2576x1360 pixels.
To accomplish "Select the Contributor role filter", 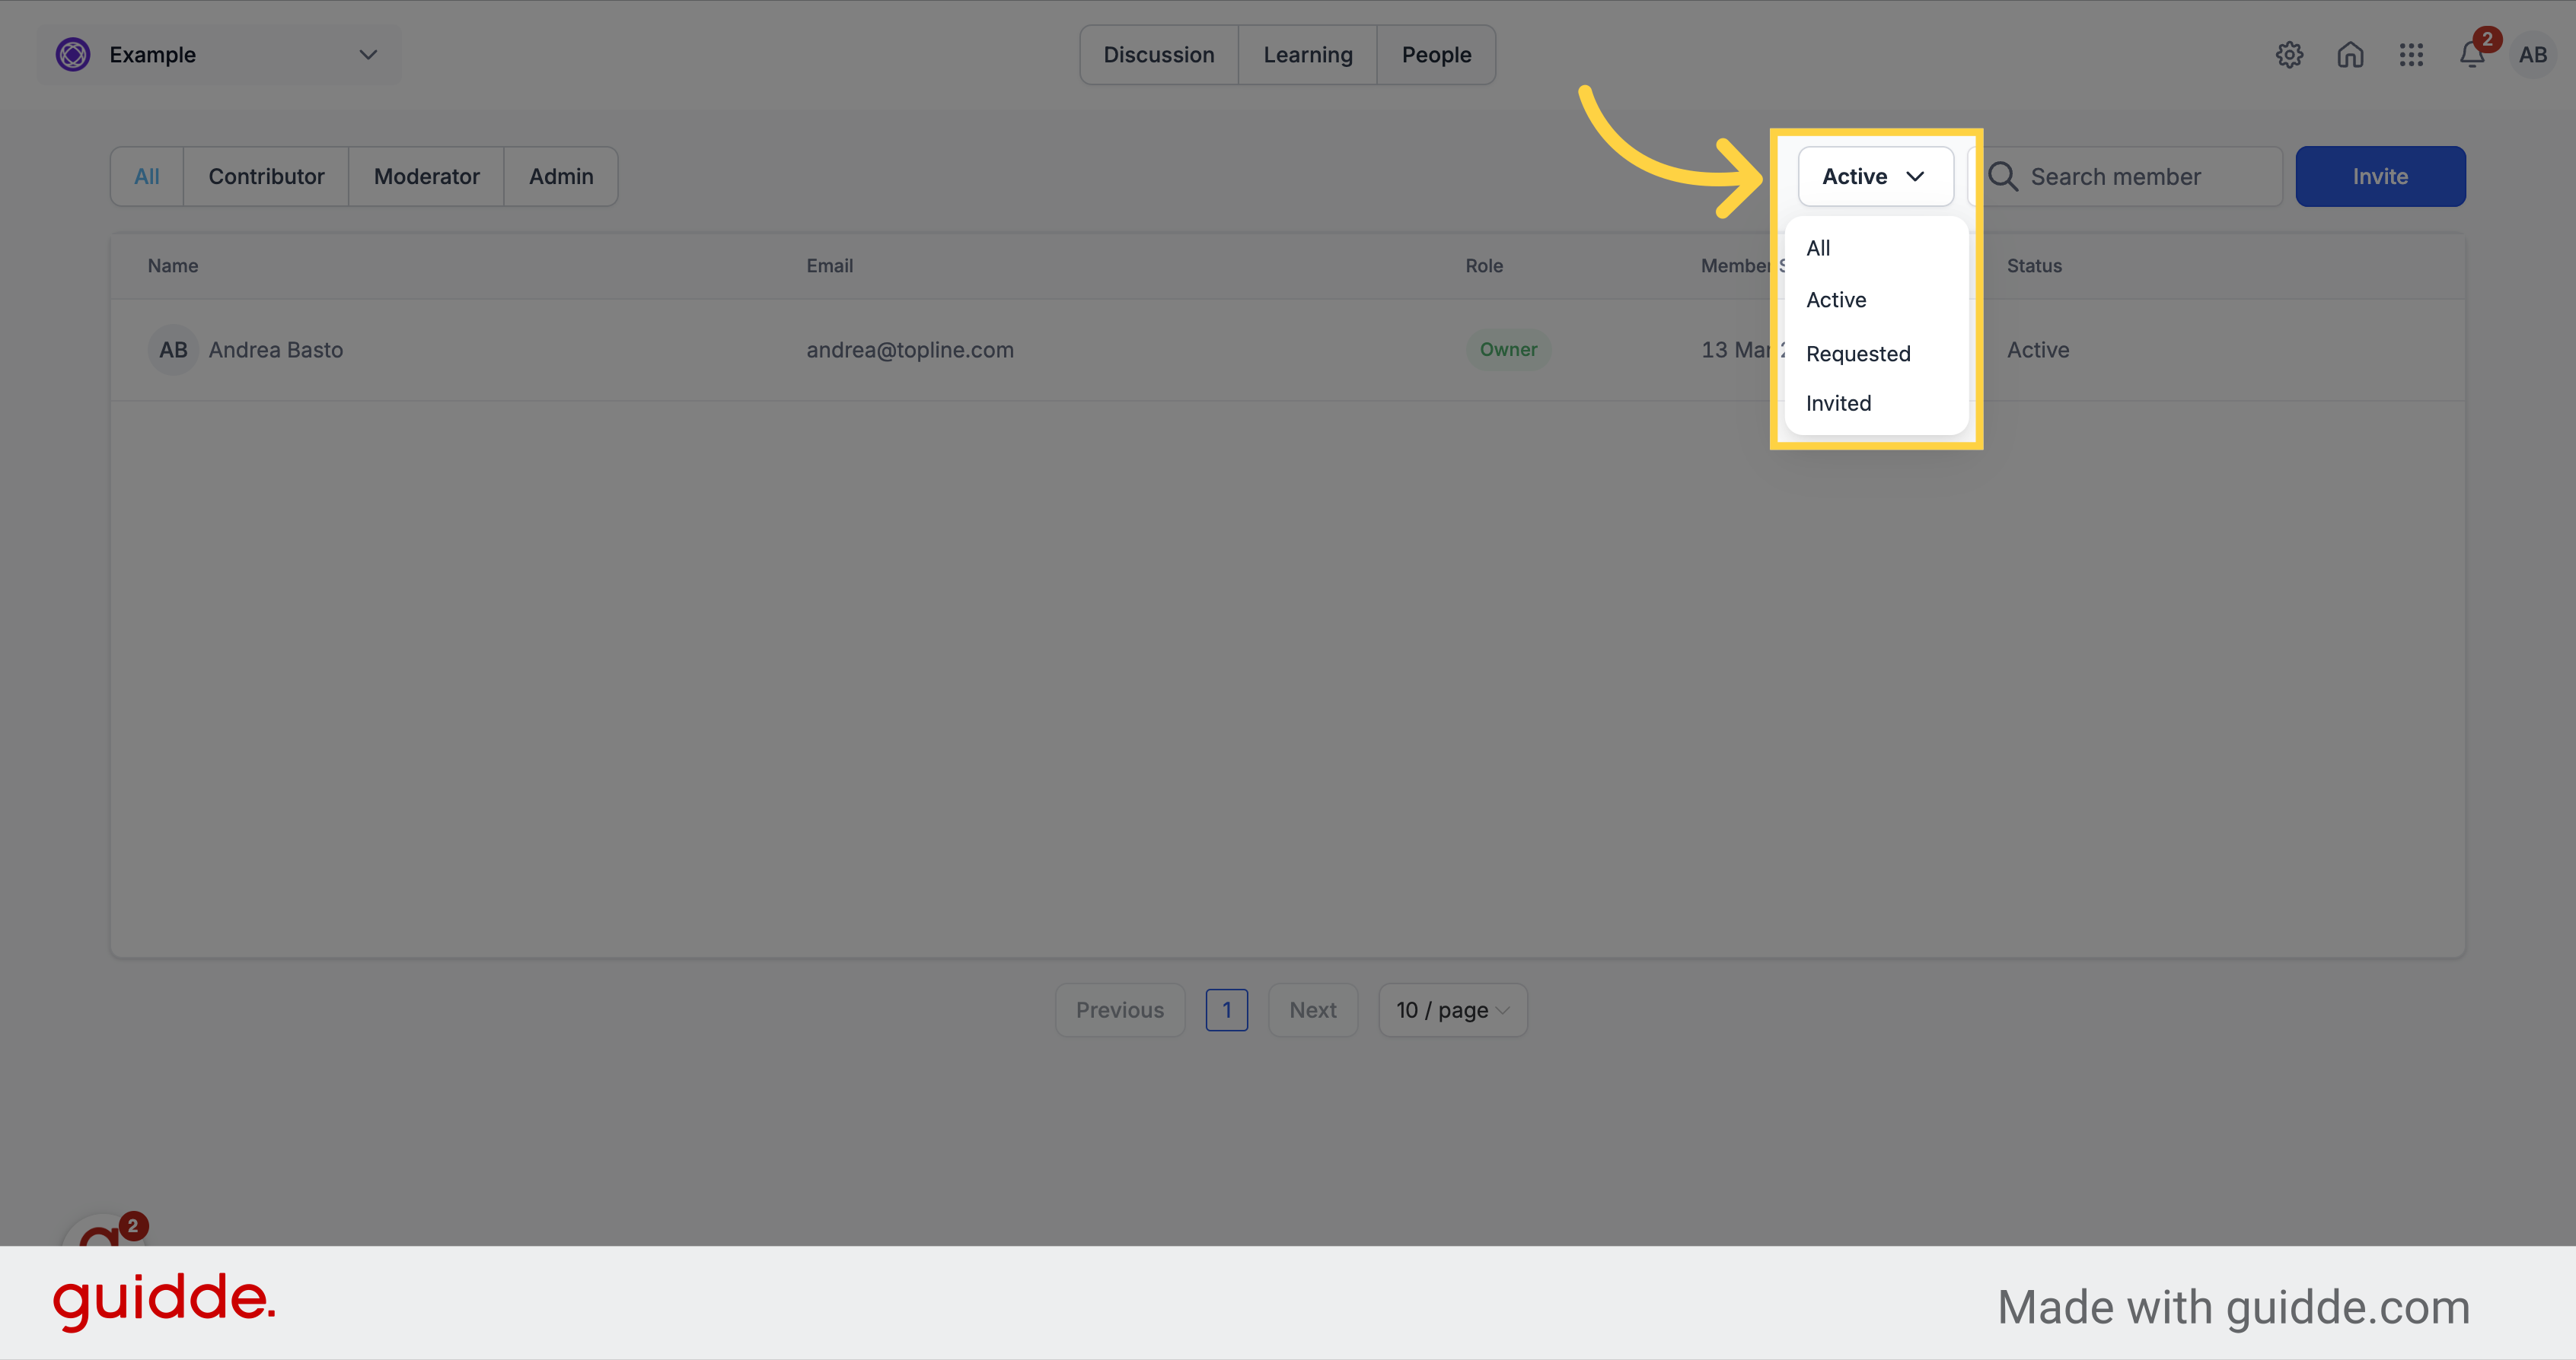I will click(266, 175).
